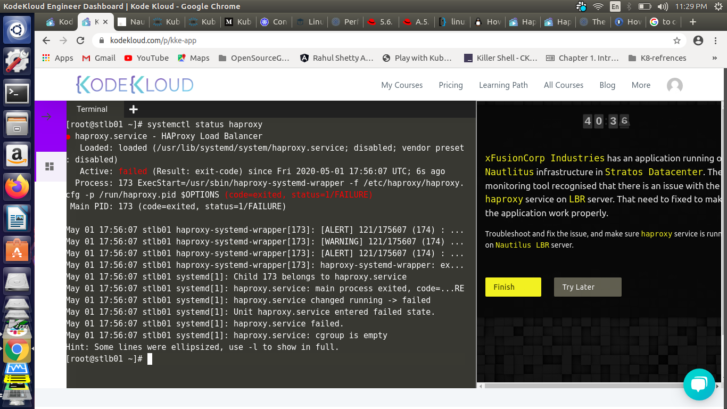Add new terminal tab with plus icon
The height and width of the screenshot is (409, 727).
134,109
